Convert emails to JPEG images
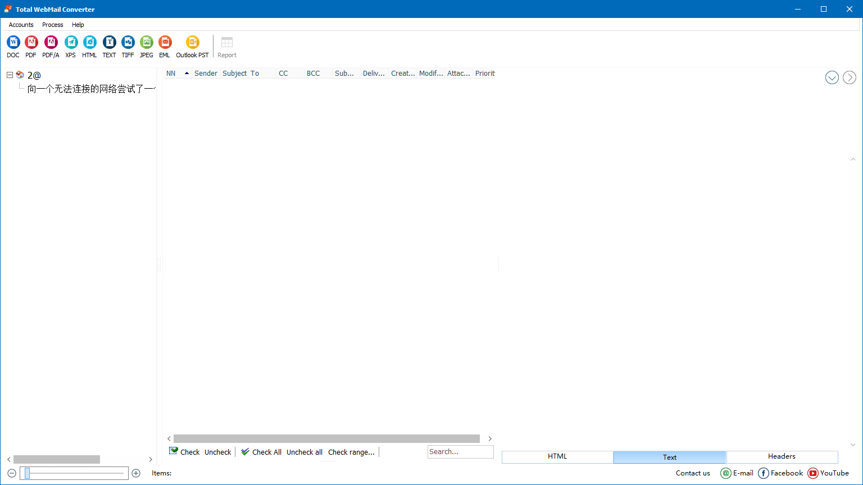This screenshot has width=863, height=485. (146, 47)
